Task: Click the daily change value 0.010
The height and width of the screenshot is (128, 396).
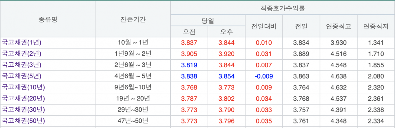Action: pos(264,42)
